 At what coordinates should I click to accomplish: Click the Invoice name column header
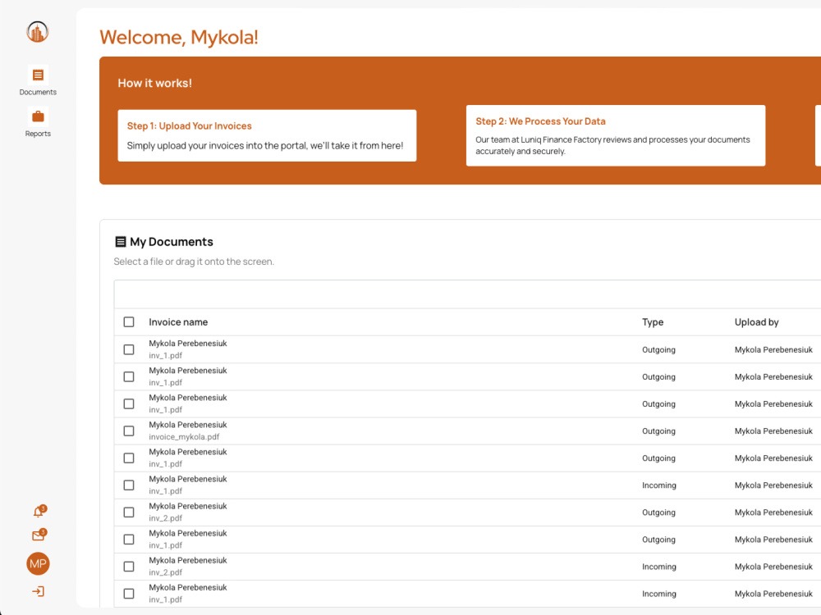178,322
